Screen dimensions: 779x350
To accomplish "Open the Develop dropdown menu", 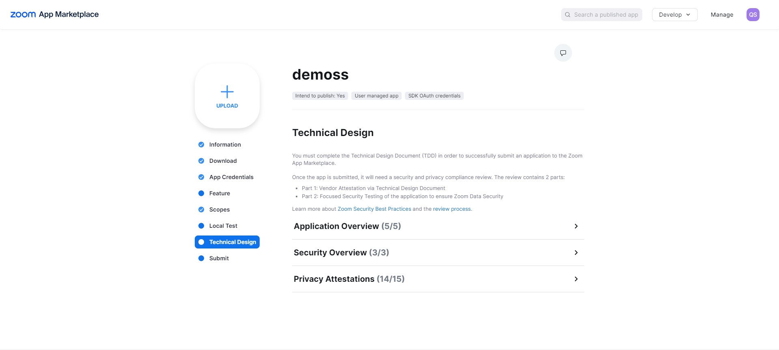I will (x=674, y=15).
